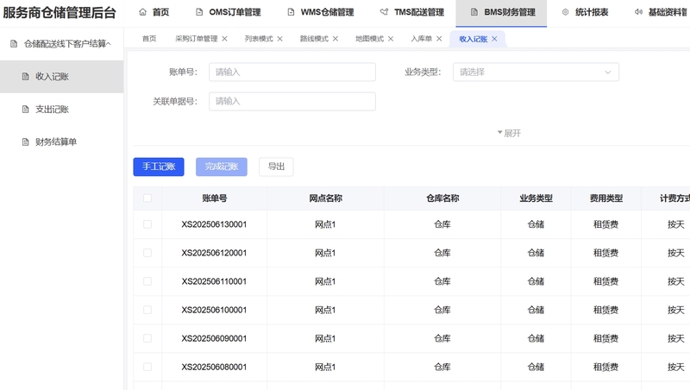Viewport: 690px width, 390px height.
Task: Switch to the 地图模式 tab
Action: click(370, 39)
